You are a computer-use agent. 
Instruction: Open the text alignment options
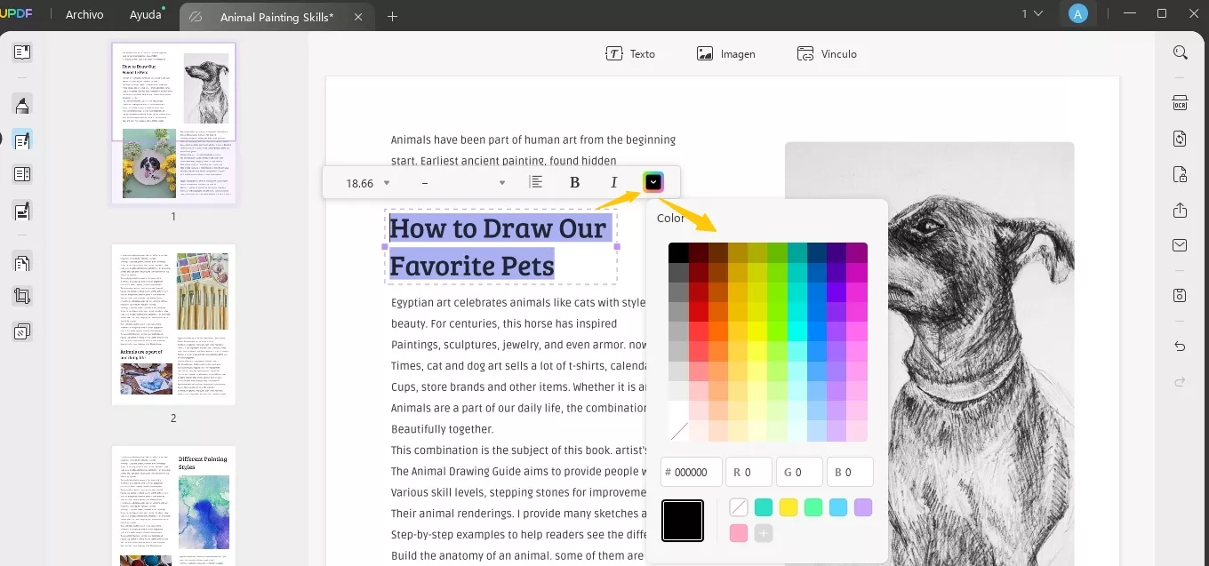pos(536,182)
